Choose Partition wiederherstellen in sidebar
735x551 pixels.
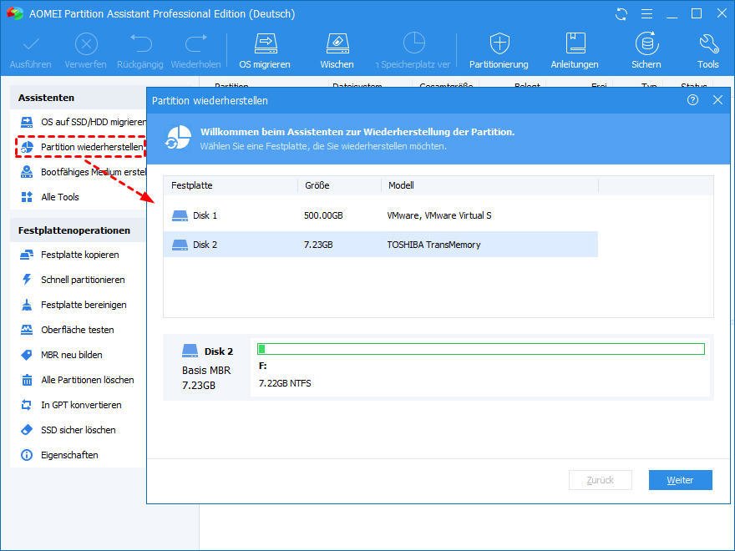(x=82, y=147)
